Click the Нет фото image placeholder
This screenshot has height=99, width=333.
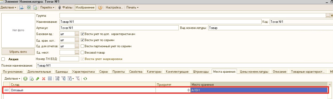coord(18,30)
